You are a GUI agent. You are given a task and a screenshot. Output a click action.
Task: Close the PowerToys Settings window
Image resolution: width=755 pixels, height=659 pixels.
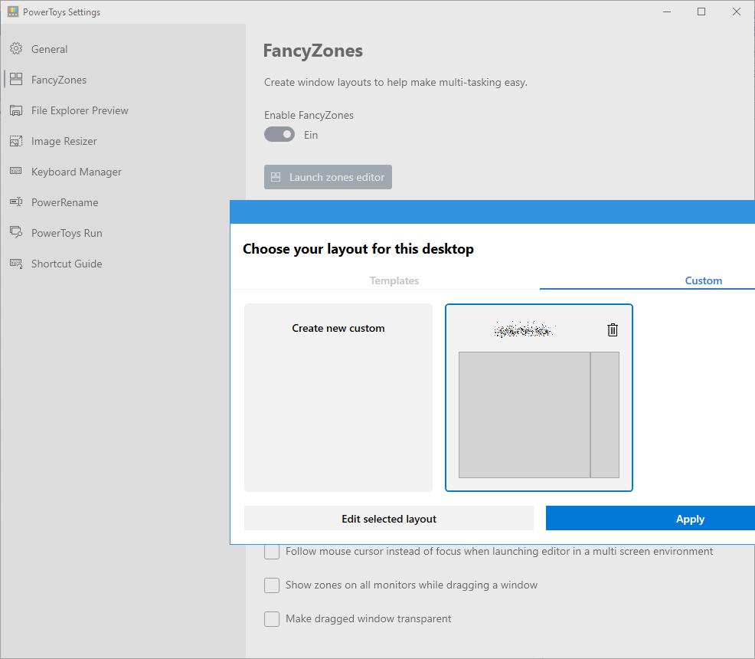tap(736, 11)
